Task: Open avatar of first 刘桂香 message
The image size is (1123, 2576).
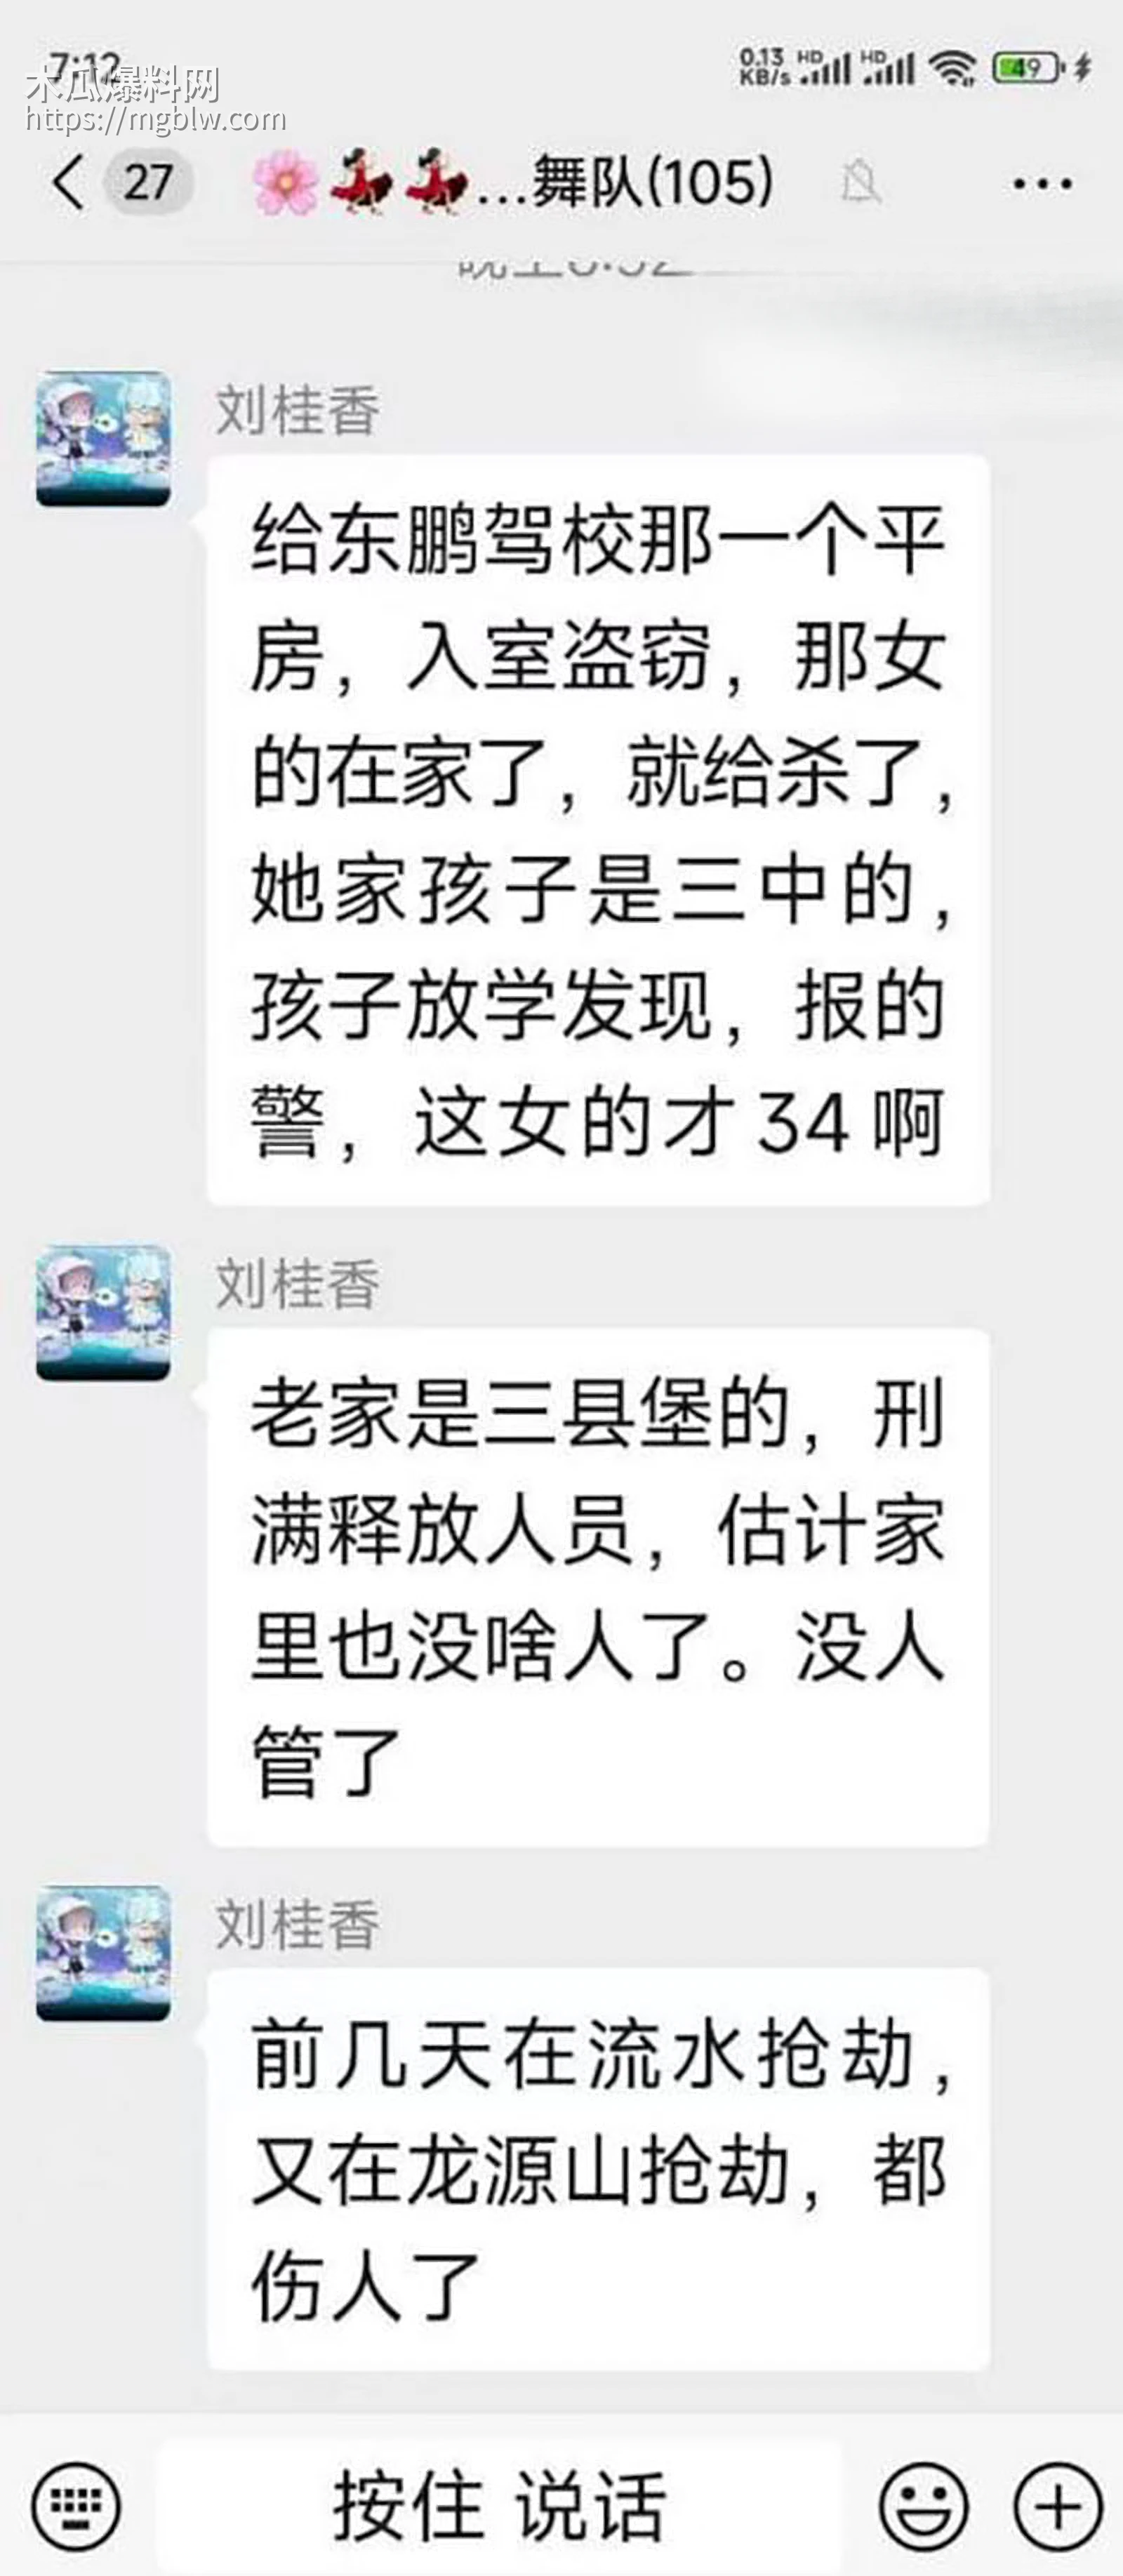Action: click(103, 439)
